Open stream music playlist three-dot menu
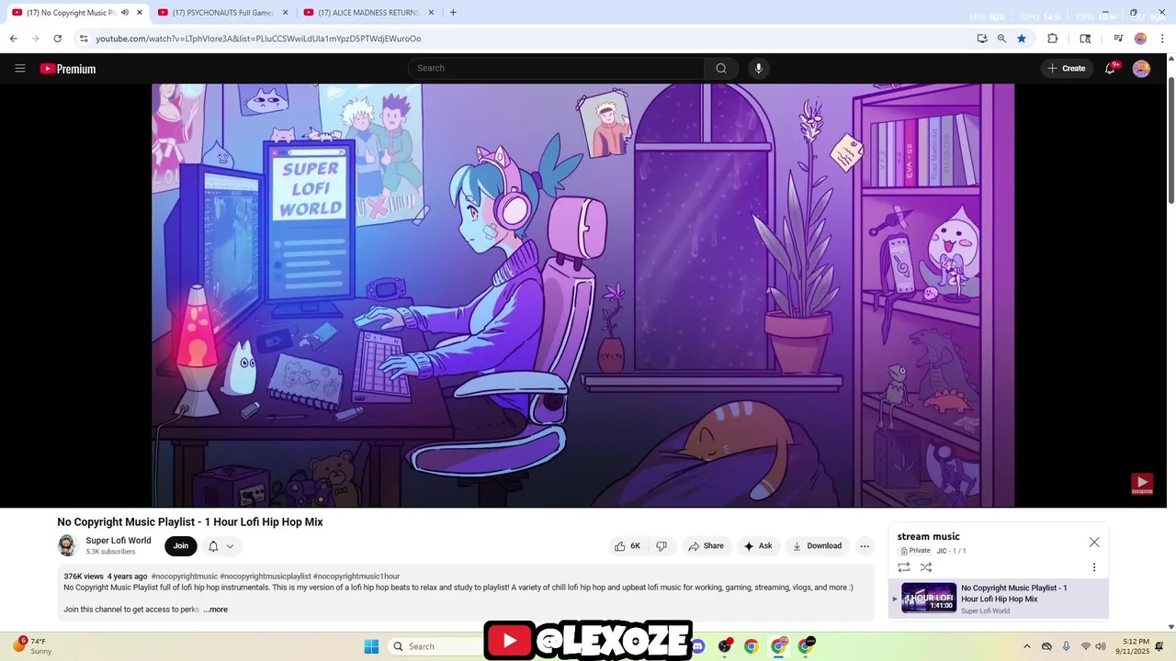The image size is (1176, 661). (x=1093, y=567)
